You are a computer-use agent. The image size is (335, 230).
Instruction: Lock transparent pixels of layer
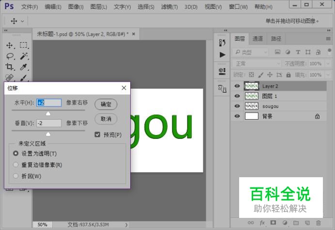coord(251,75)
